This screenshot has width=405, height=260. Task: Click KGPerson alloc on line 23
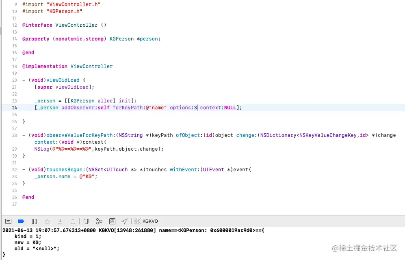point(92,101)
